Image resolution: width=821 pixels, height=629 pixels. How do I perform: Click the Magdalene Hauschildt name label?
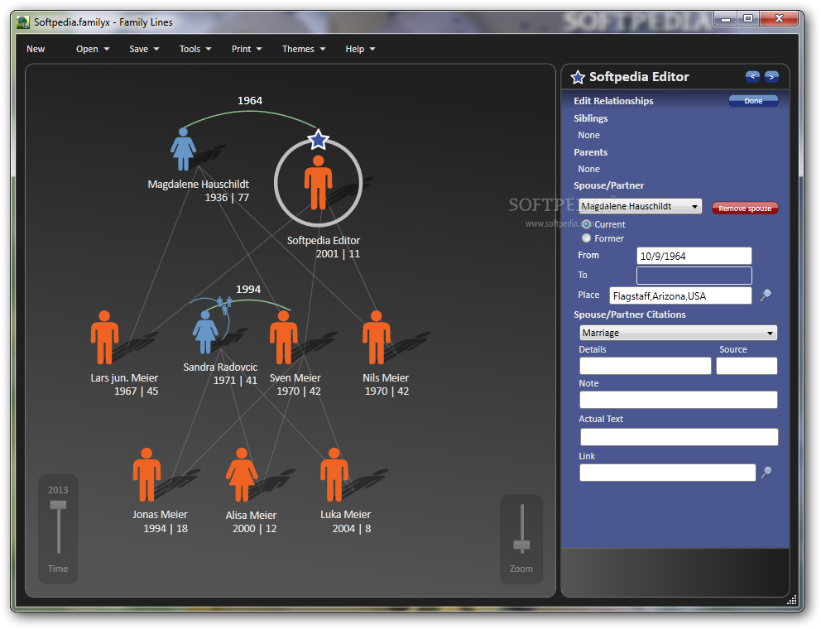click(199, 185)
